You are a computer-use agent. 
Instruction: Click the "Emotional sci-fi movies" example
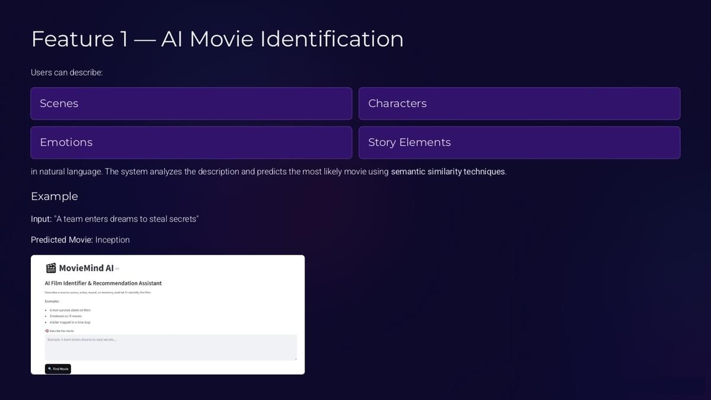point(66,316)
